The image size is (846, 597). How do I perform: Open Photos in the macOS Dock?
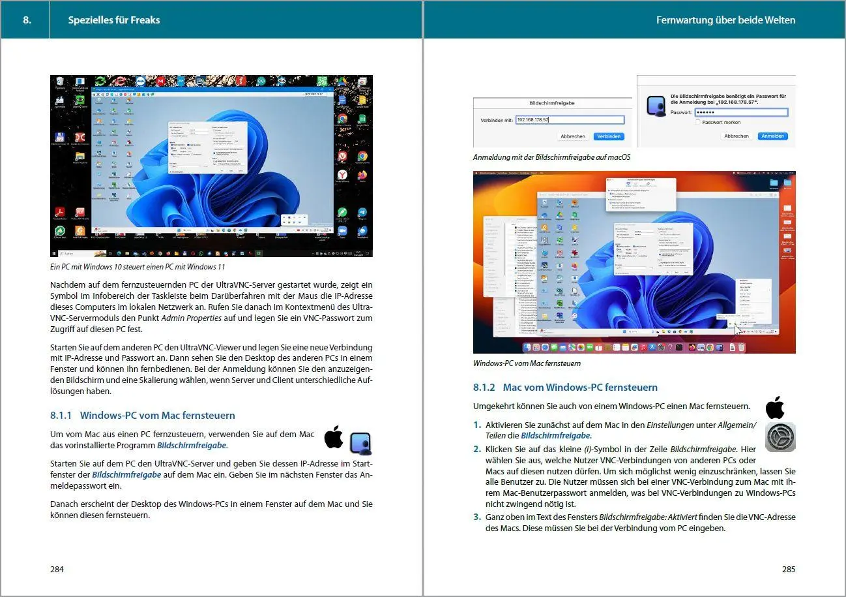tap(581, 347)
